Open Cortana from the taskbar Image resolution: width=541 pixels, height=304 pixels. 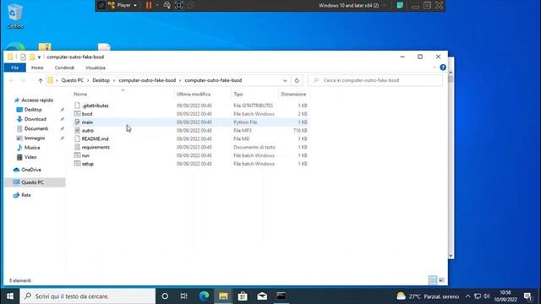165,296
